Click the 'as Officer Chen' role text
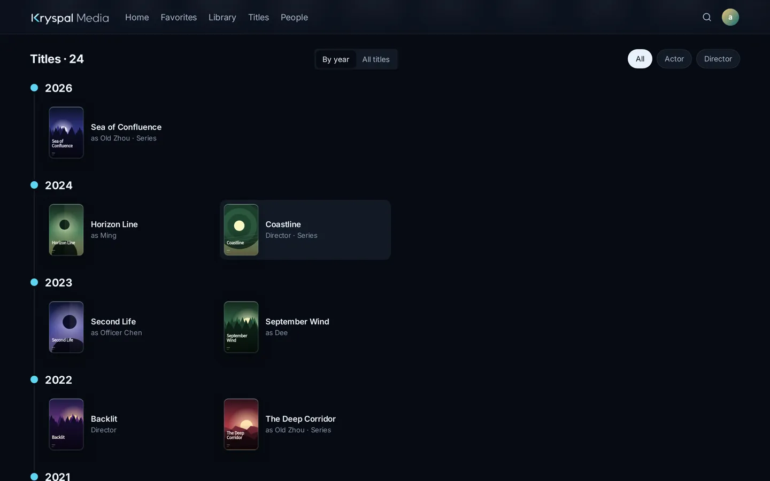Image resolution: width=770 pixels, height=481 pixels. 117,333
